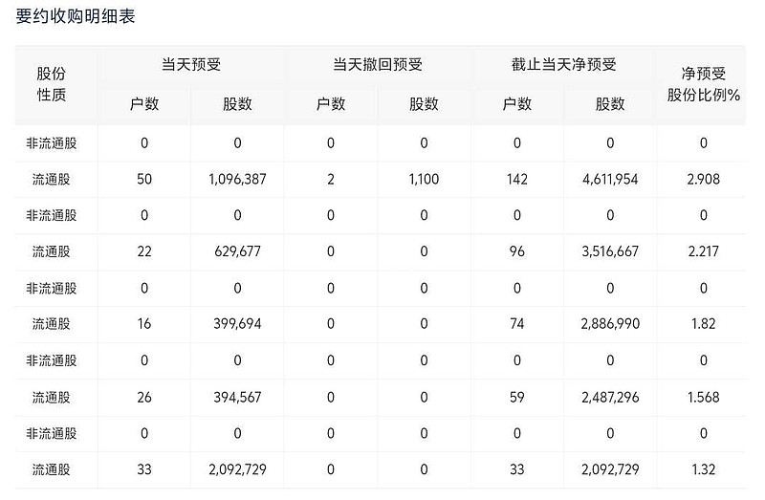Click the 142 households cell
Image resolution: width=765 pixels, height=500 pixels.
point(517,179)
